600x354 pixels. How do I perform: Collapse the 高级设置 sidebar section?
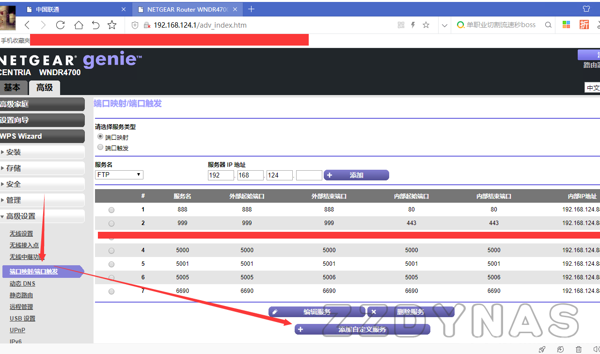pos(42,216)
